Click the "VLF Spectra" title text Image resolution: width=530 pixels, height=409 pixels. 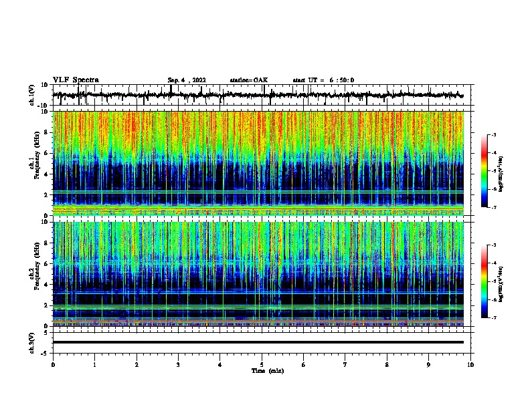click(x=76, y=80)
